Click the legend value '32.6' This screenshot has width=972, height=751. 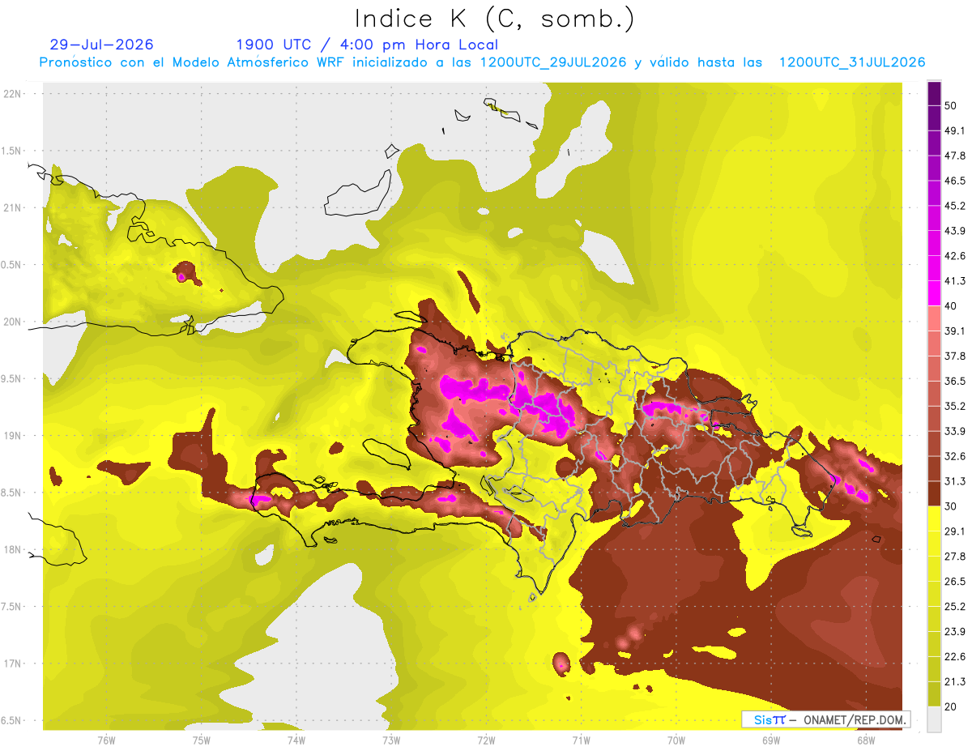(x=955, y=456)
